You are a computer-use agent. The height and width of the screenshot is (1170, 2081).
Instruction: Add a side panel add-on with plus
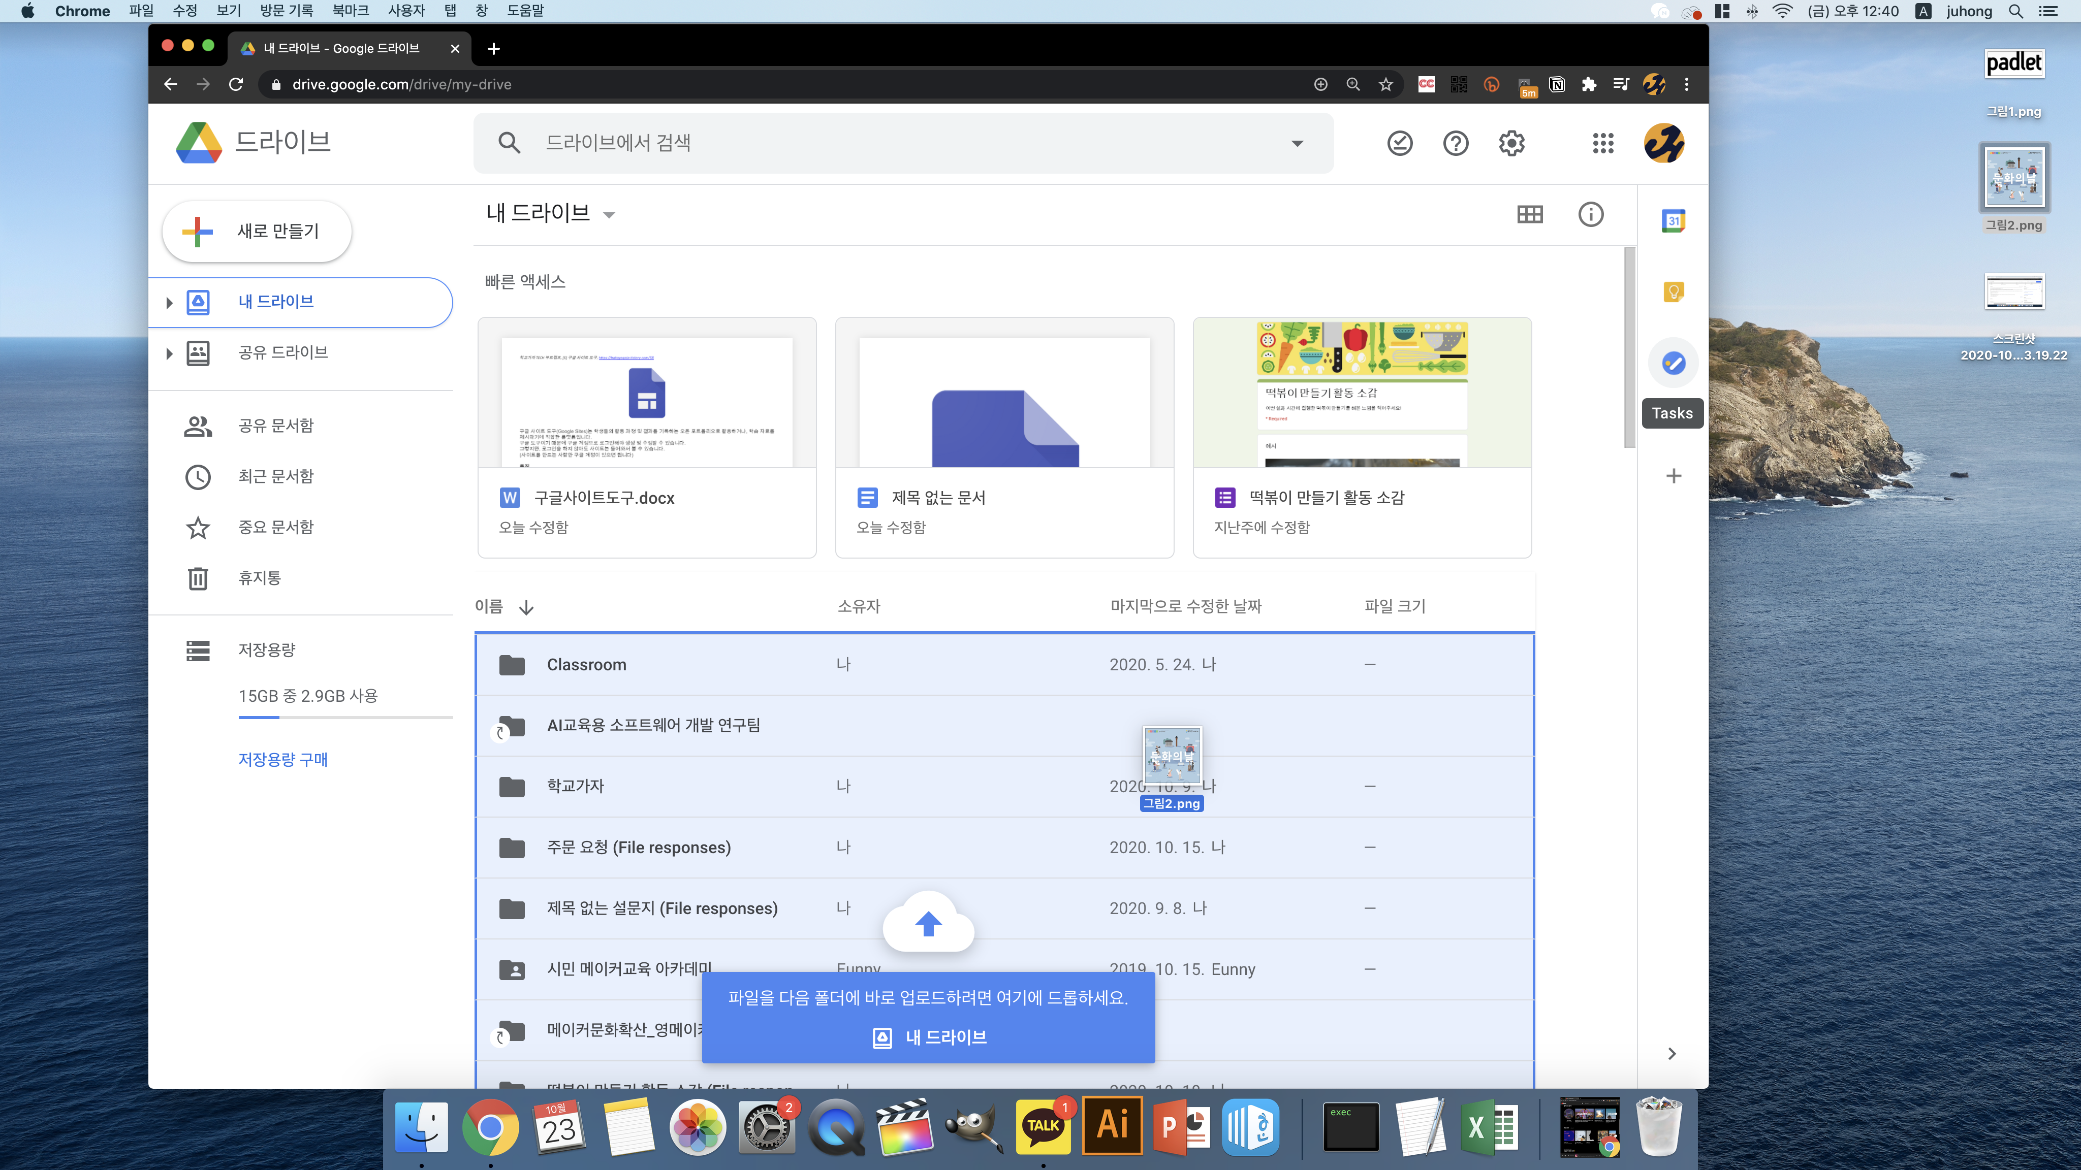[x=1673, y=476]
